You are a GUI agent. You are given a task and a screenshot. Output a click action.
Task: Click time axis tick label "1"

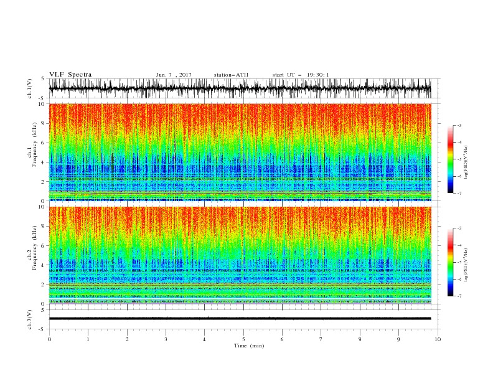click(x=88, y=339)
